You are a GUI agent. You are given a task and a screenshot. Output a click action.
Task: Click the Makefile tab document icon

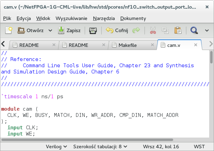point(114,45)
